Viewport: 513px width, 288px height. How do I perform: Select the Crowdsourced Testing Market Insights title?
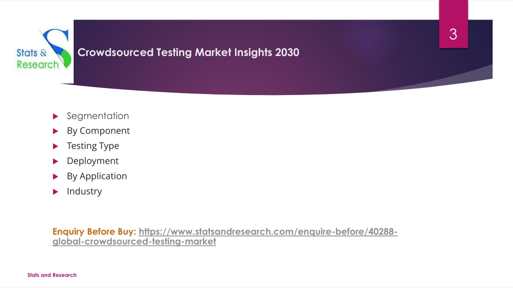pos(188,52)
